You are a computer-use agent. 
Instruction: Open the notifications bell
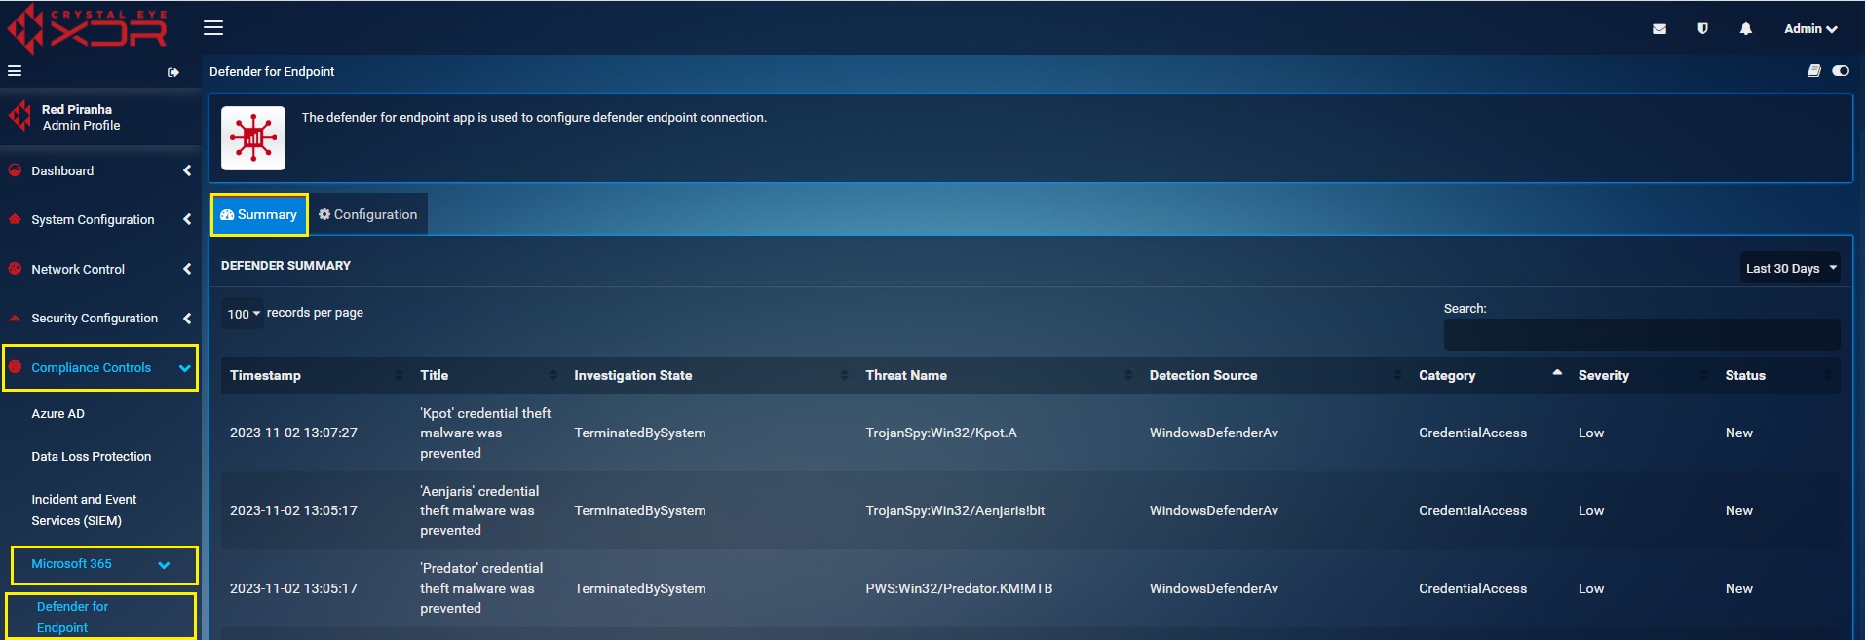(x=1746, y=29)
